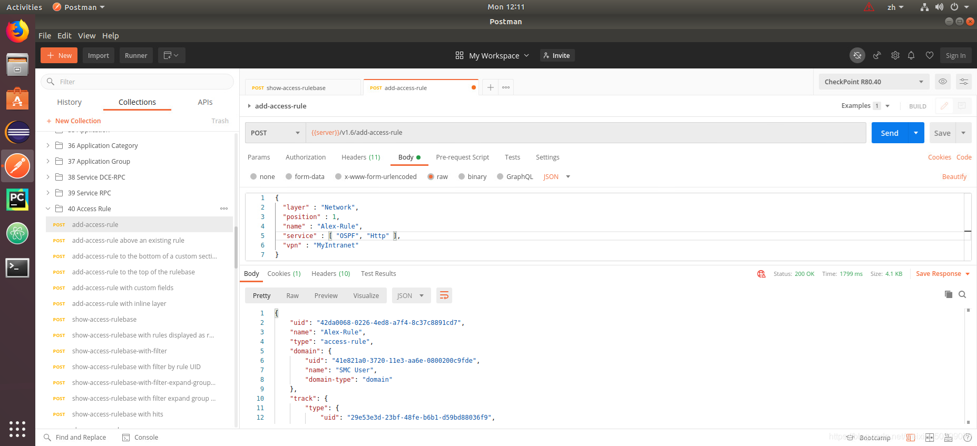Open Terminal from the dock
The width and height of the screenshot is (977, 446).
coord(17,268)
